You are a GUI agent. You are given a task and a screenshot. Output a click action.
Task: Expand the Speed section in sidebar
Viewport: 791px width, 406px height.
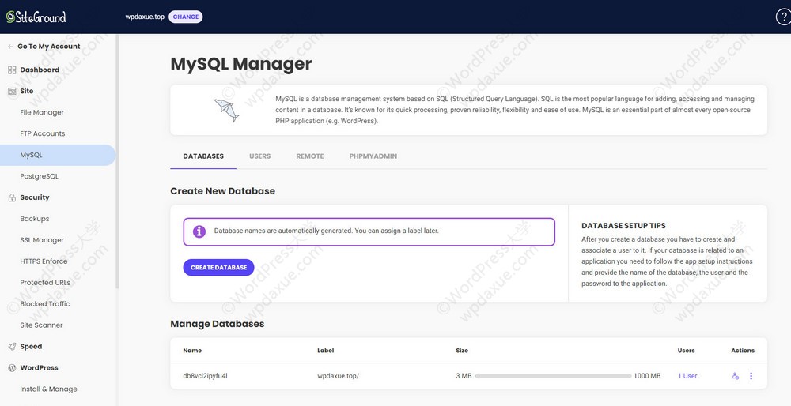point(31,347)
